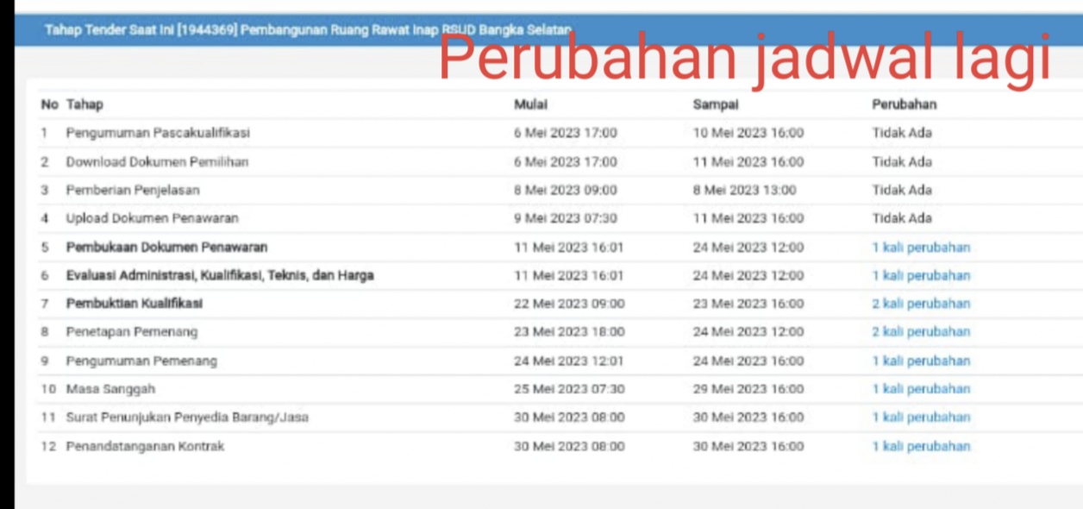Select 'Evaluasi Administrasi, Kualifikasi, Teknis, dan Harga' text

pyautogui.click(x=220, y=276)
